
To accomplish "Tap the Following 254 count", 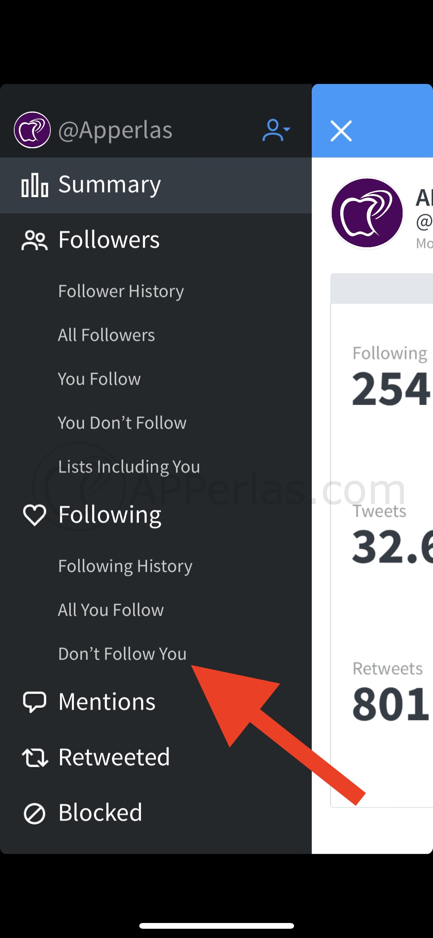I will coord(390,388).
